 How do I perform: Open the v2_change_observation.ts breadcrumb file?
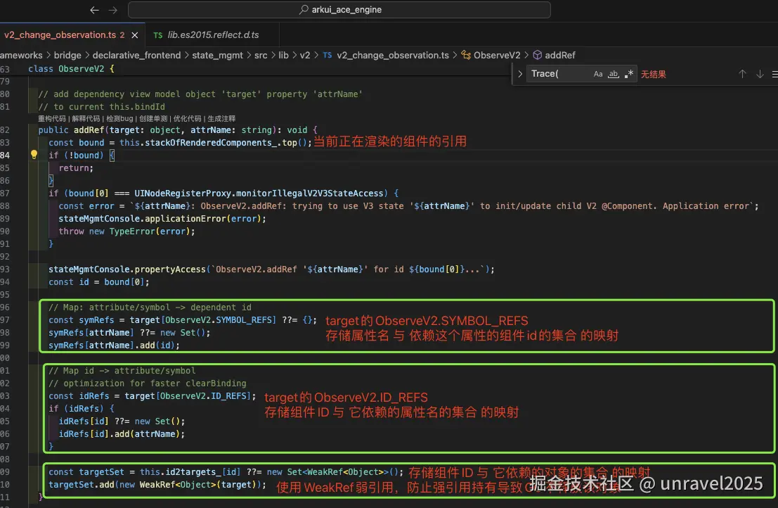coord(392,55)
